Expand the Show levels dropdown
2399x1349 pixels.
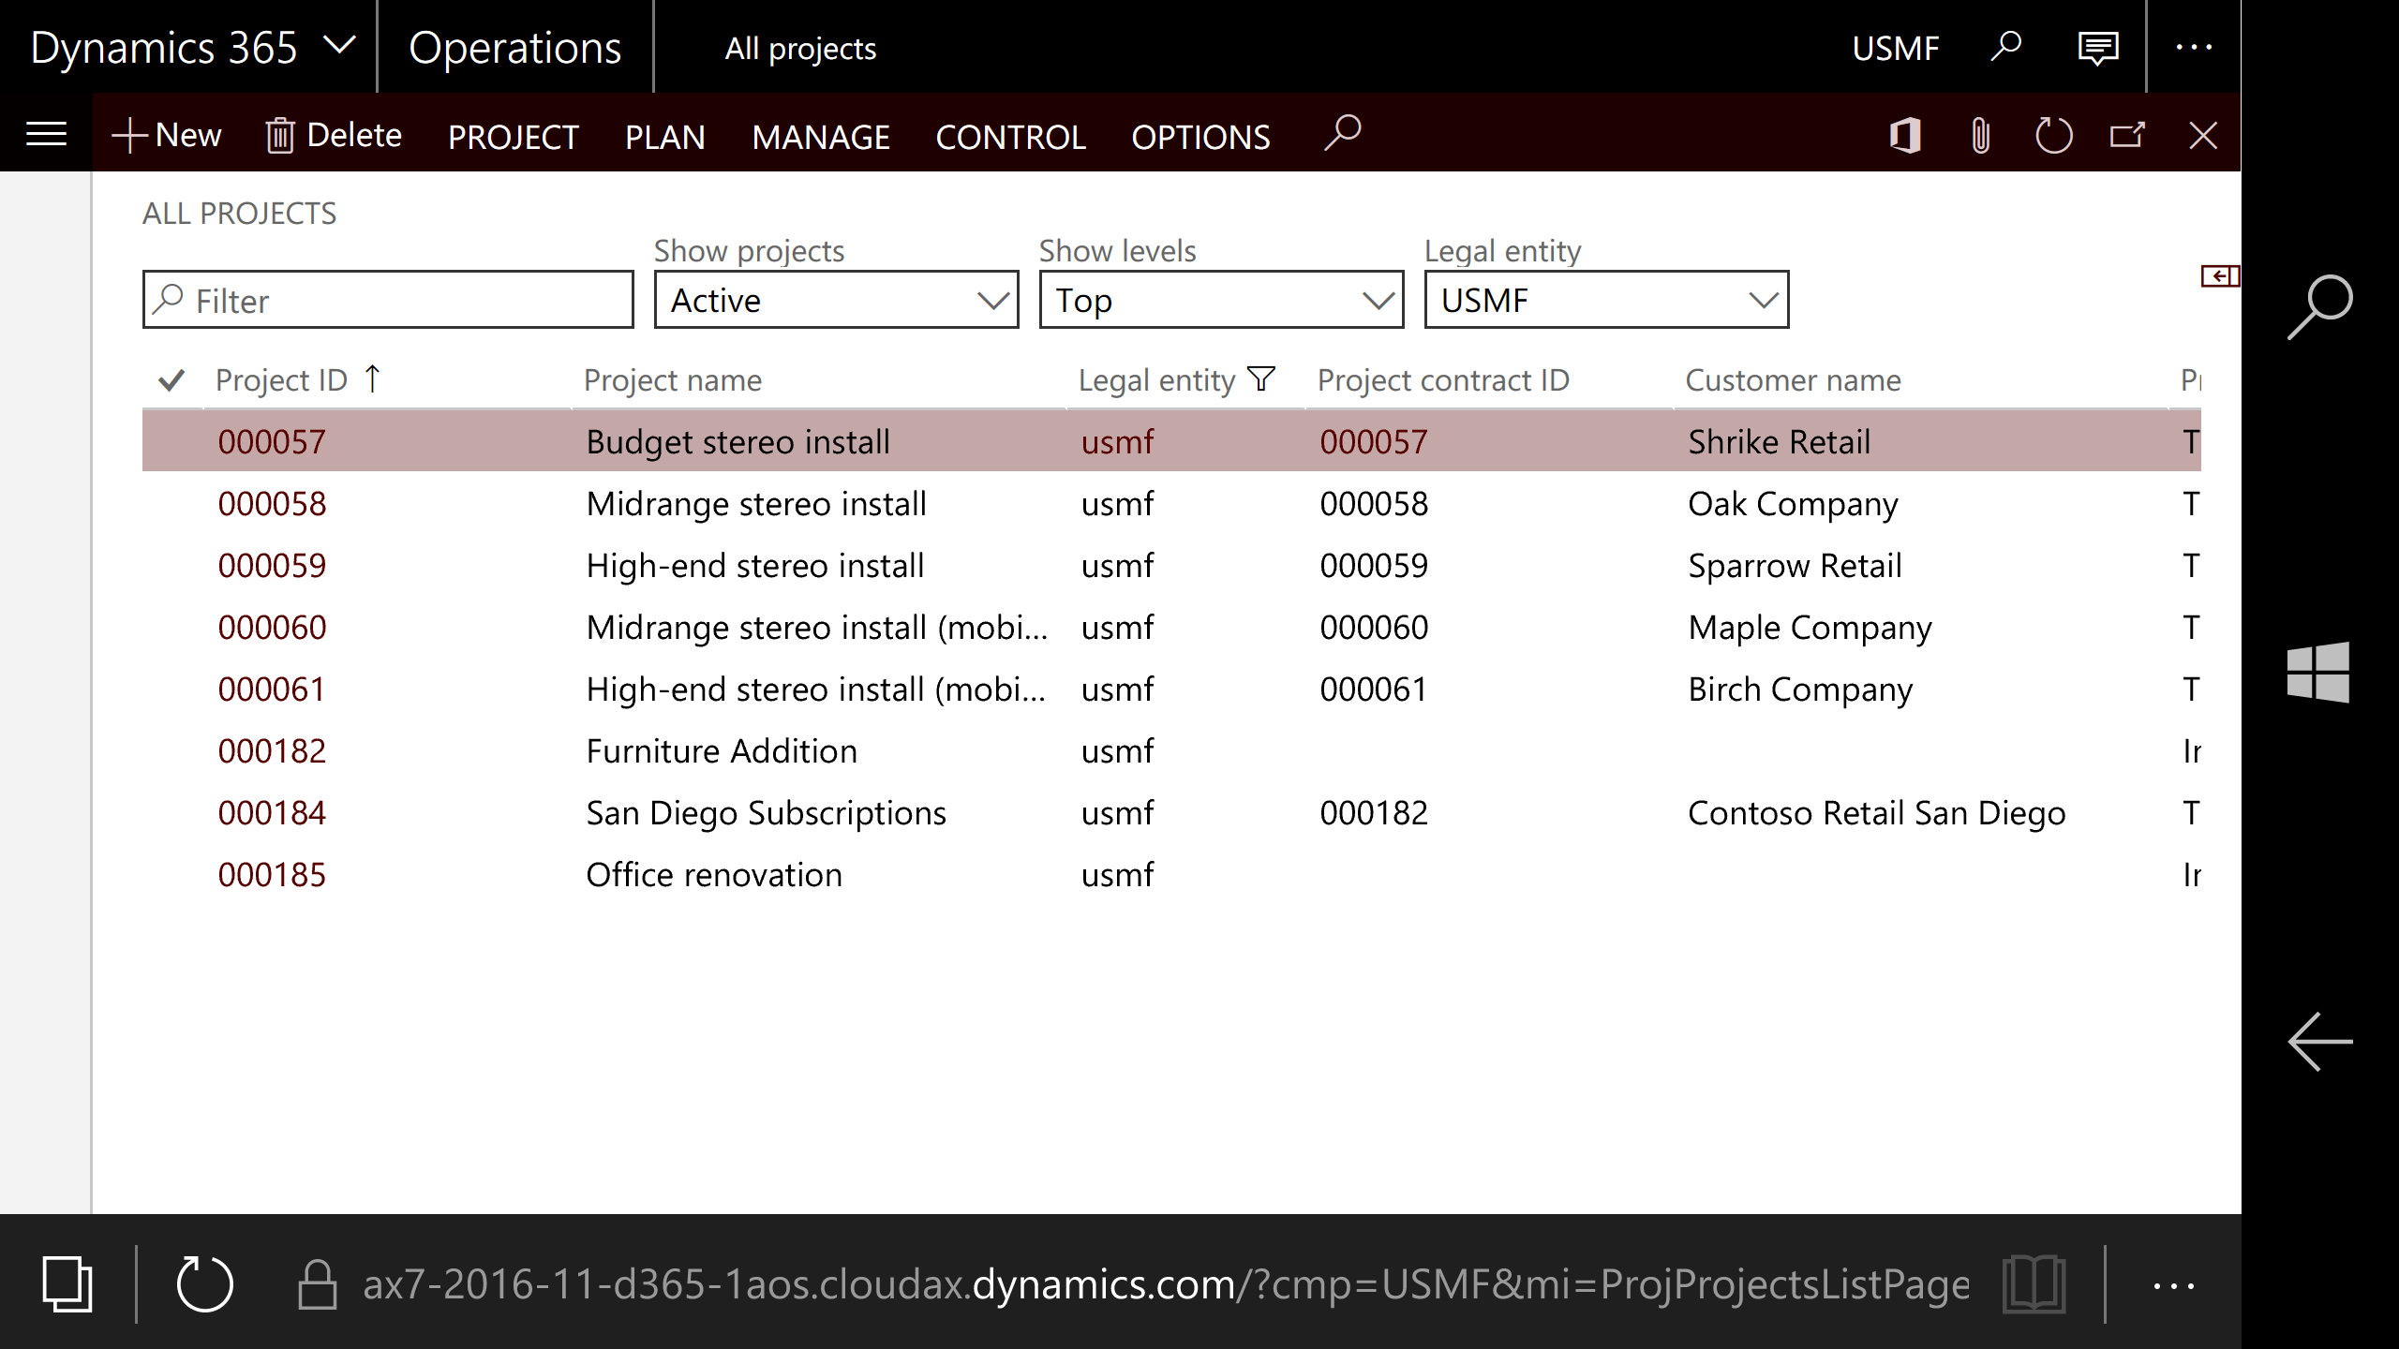pyautogui.click(x=1221, y=300)
